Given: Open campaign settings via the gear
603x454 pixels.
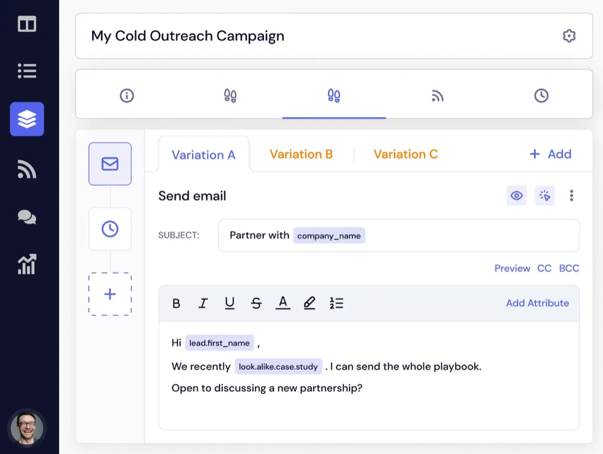Looking at the screenshot, I should coord(569,35).
